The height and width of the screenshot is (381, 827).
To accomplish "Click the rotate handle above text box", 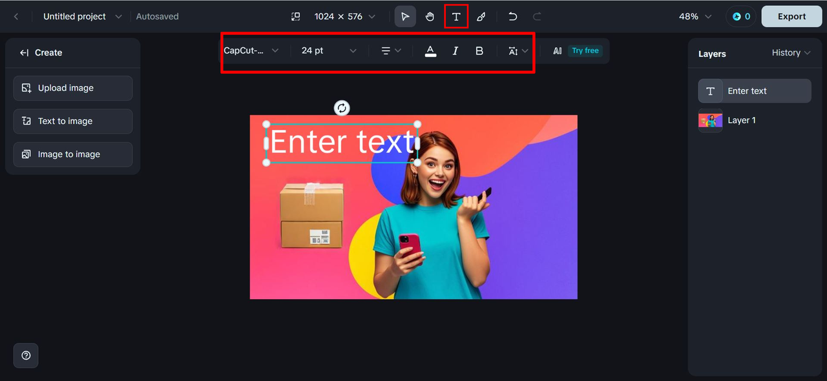I will pos(342,108).
